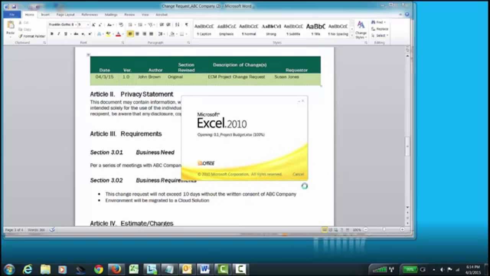Open Windows Start button

pyautogui.click(x=9, y=269)
